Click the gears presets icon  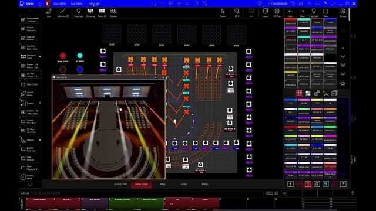click(x=317, y=93)
